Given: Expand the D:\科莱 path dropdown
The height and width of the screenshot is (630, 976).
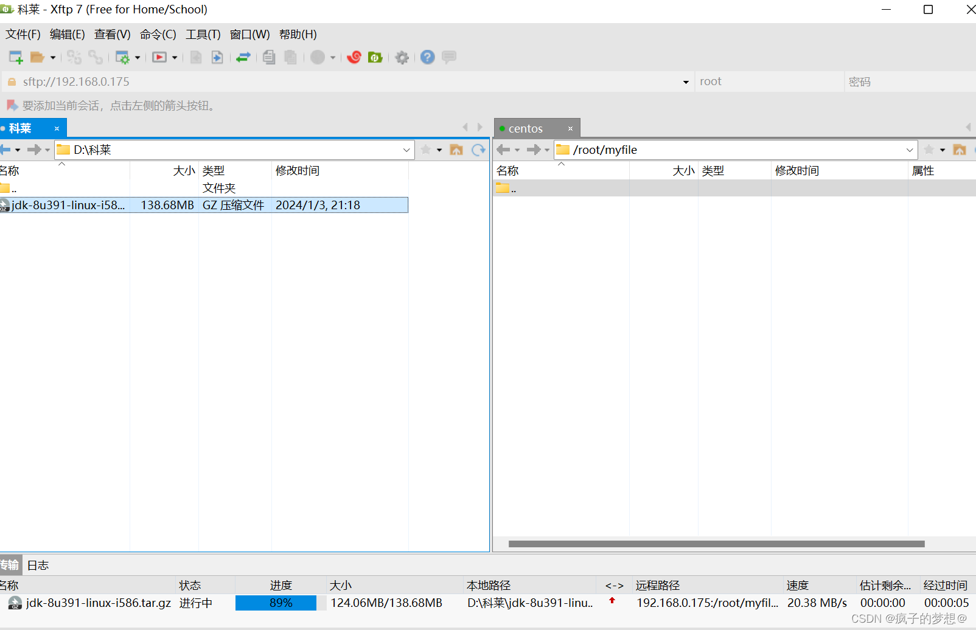Looking at the screenshot, I should coord(406,150).
